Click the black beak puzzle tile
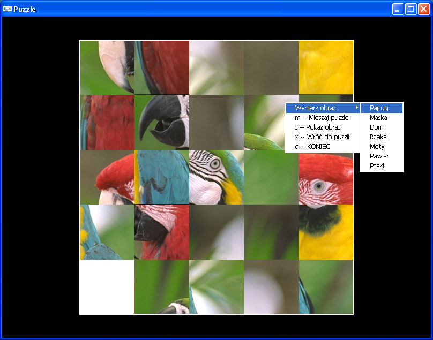 [x=161, y=122]
